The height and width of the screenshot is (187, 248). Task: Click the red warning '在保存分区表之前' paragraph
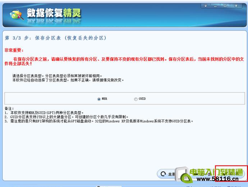point(124,61)
